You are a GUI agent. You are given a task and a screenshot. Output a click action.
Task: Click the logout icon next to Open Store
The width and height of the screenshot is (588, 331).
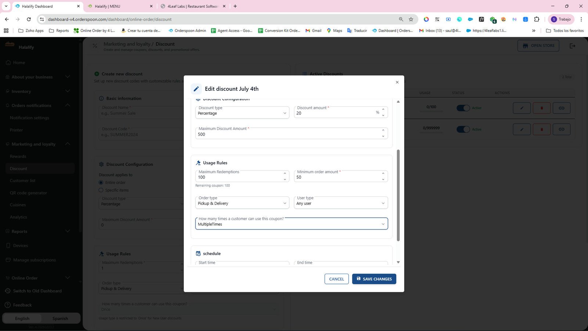click(x=572, y=46)
